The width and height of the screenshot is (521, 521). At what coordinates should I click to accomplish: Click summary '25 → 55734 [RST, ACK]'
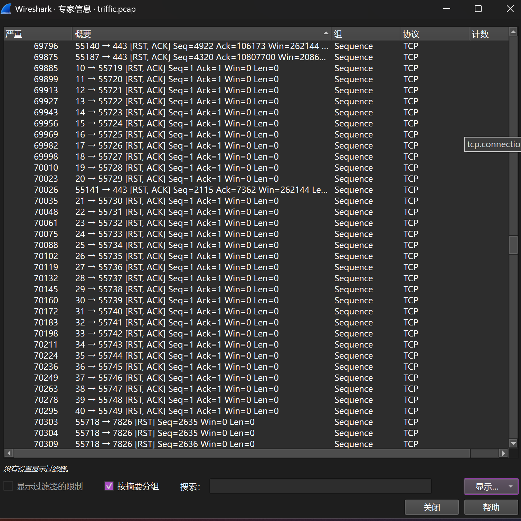coord(177,245)
